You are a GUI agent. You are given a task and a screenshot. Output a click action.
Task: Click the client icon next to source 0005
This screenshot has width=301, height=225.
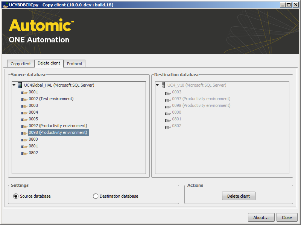24,120
